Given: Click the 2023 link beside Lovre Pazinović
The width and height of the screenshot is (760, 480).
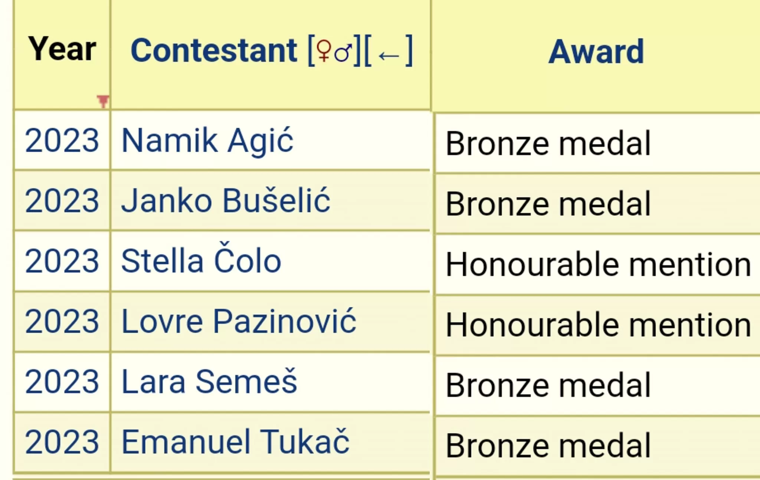Looking at the screenshot, I should click(x=62, y=322).
